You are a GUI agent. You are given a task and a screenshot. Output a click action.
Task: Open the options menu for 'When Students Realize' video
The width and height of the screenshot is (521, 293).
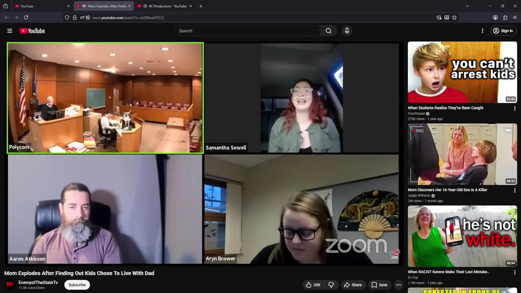514,108
